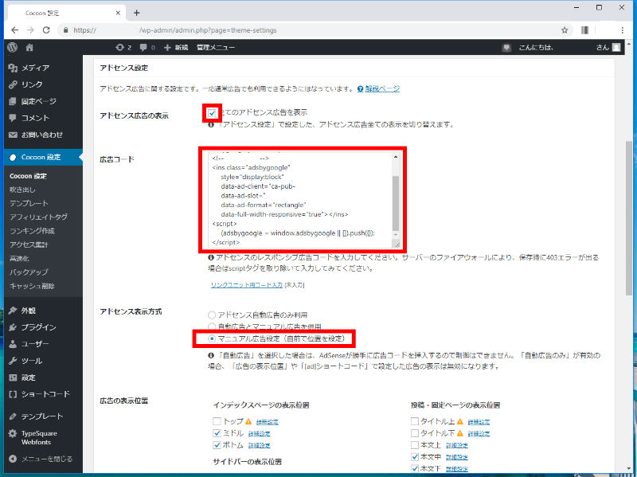Image resolution: width=637 pixels, height=477 pixels.
Task: Click the リンクユニット用コード入力 link
Action: coord(246,284)
